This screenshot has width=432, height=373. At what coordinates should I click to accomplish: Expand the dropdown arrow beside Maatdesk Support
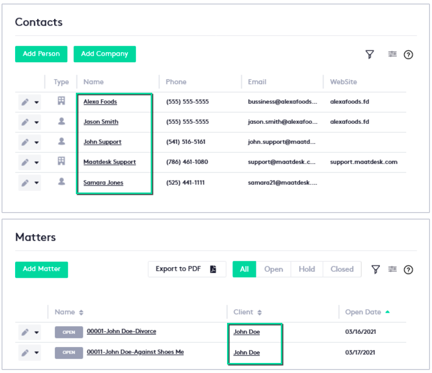coord(37,162)
